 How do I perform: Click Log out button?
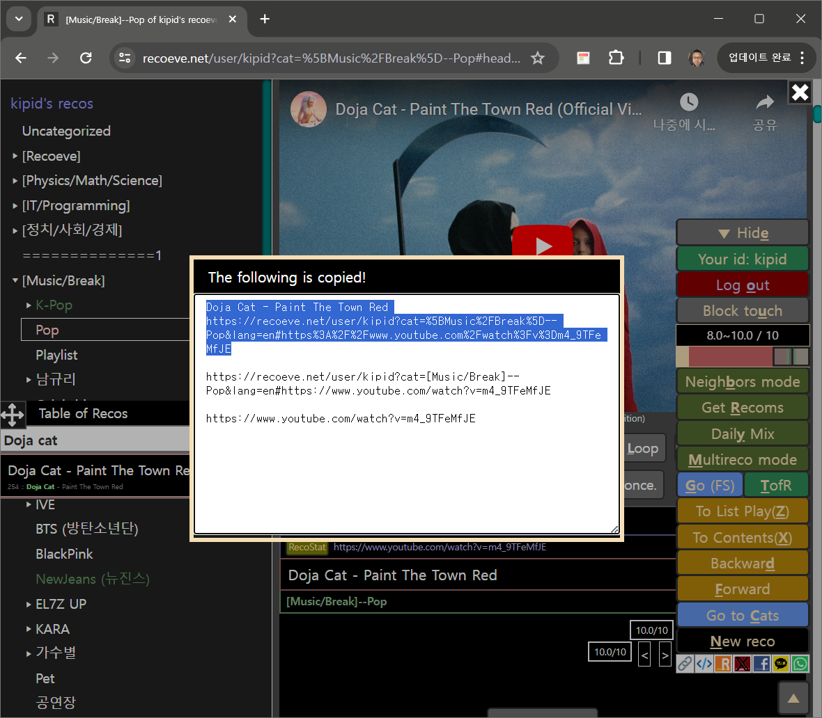(x=743, y=285)
